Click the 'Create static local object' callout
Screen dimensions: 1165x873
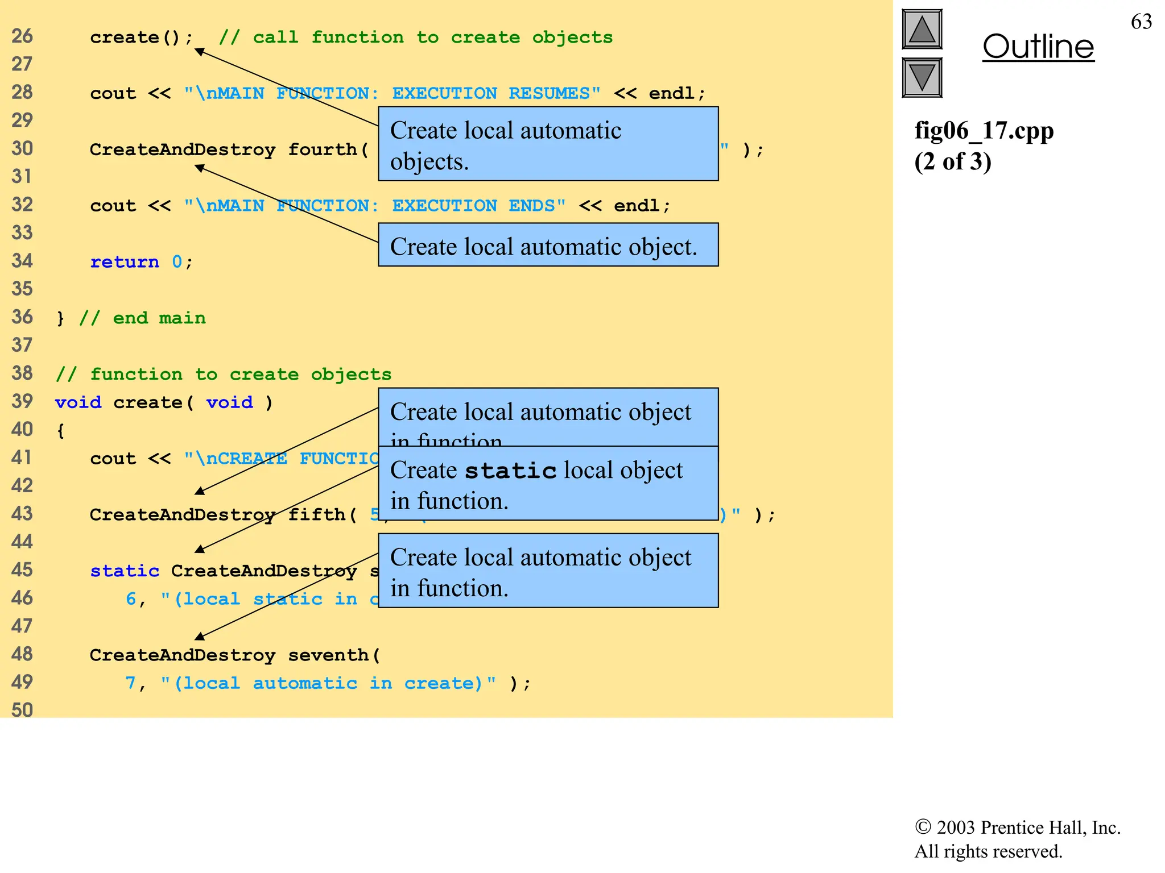tap(548, 484)
